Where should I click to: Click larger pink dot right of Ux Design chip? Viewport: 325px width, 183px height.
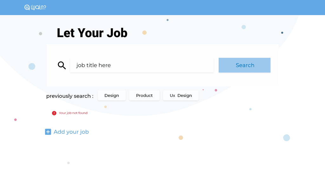[216, 90]
